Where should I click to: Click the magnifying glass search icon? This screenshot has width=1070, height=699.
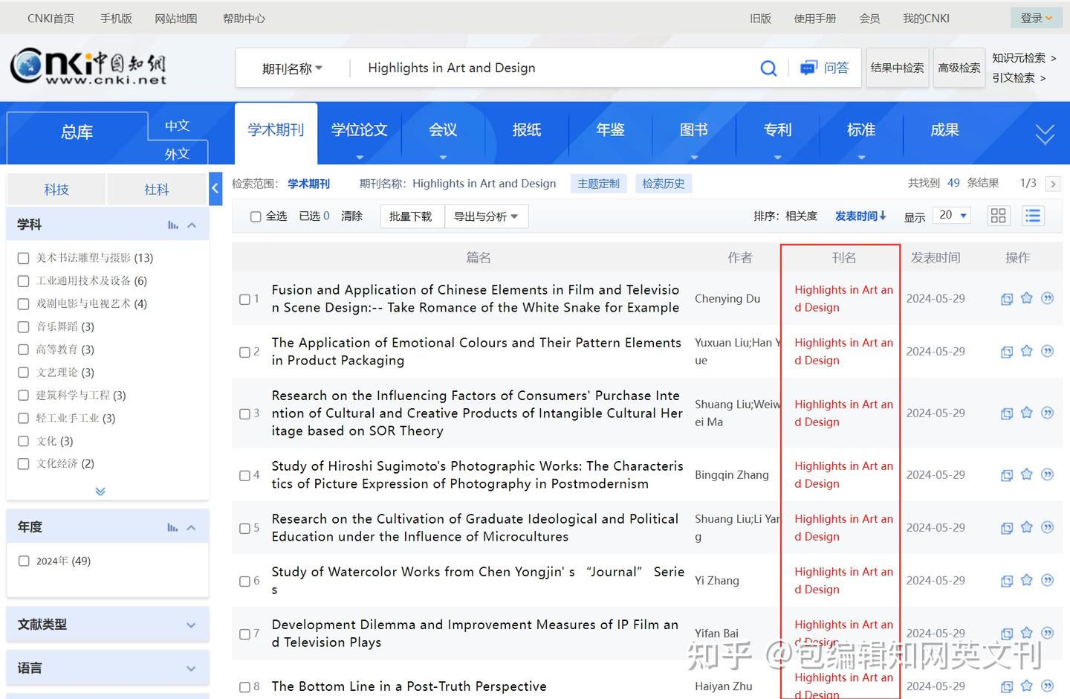pyautogui.click(x=768, y=68)
